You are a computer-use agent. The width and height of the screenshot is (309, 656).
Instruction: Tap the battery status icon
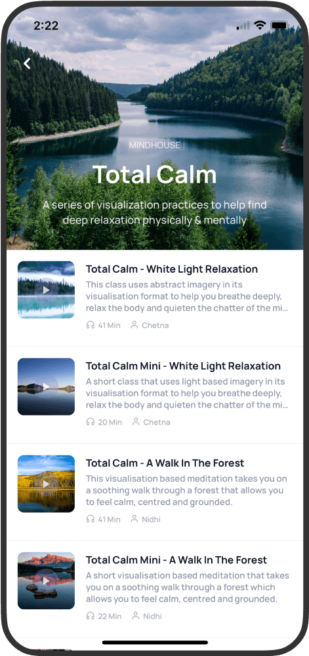click(279, 26)
